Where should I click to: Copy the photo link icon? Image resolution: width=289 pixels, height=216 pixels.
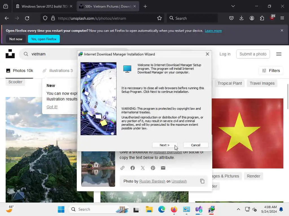click(x=122, y=168)
